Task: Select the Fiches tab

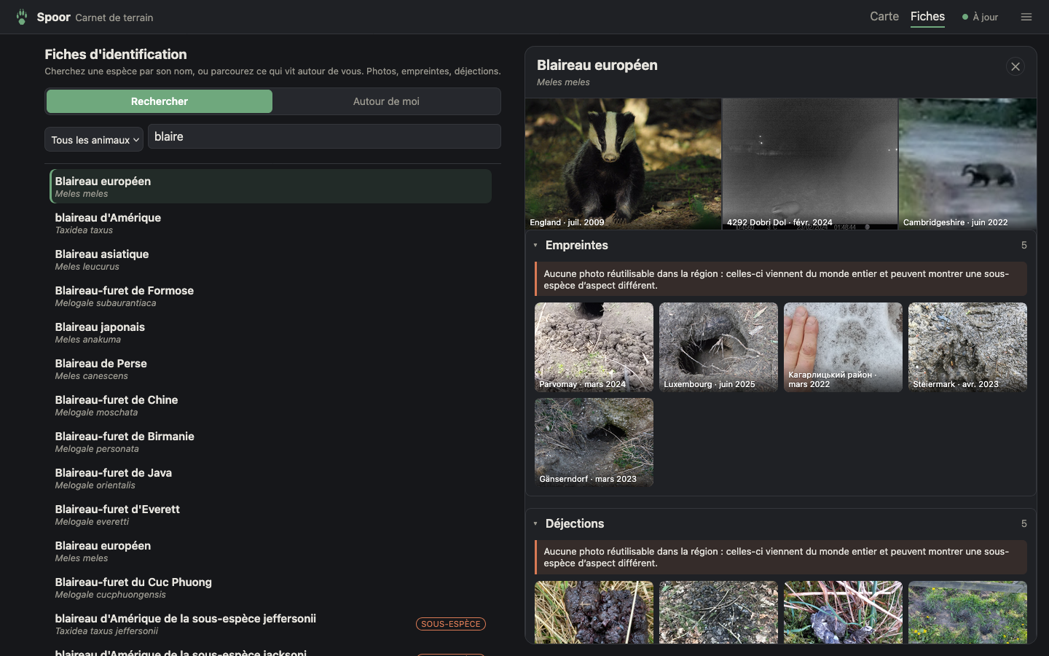Action: pos(927,16)
